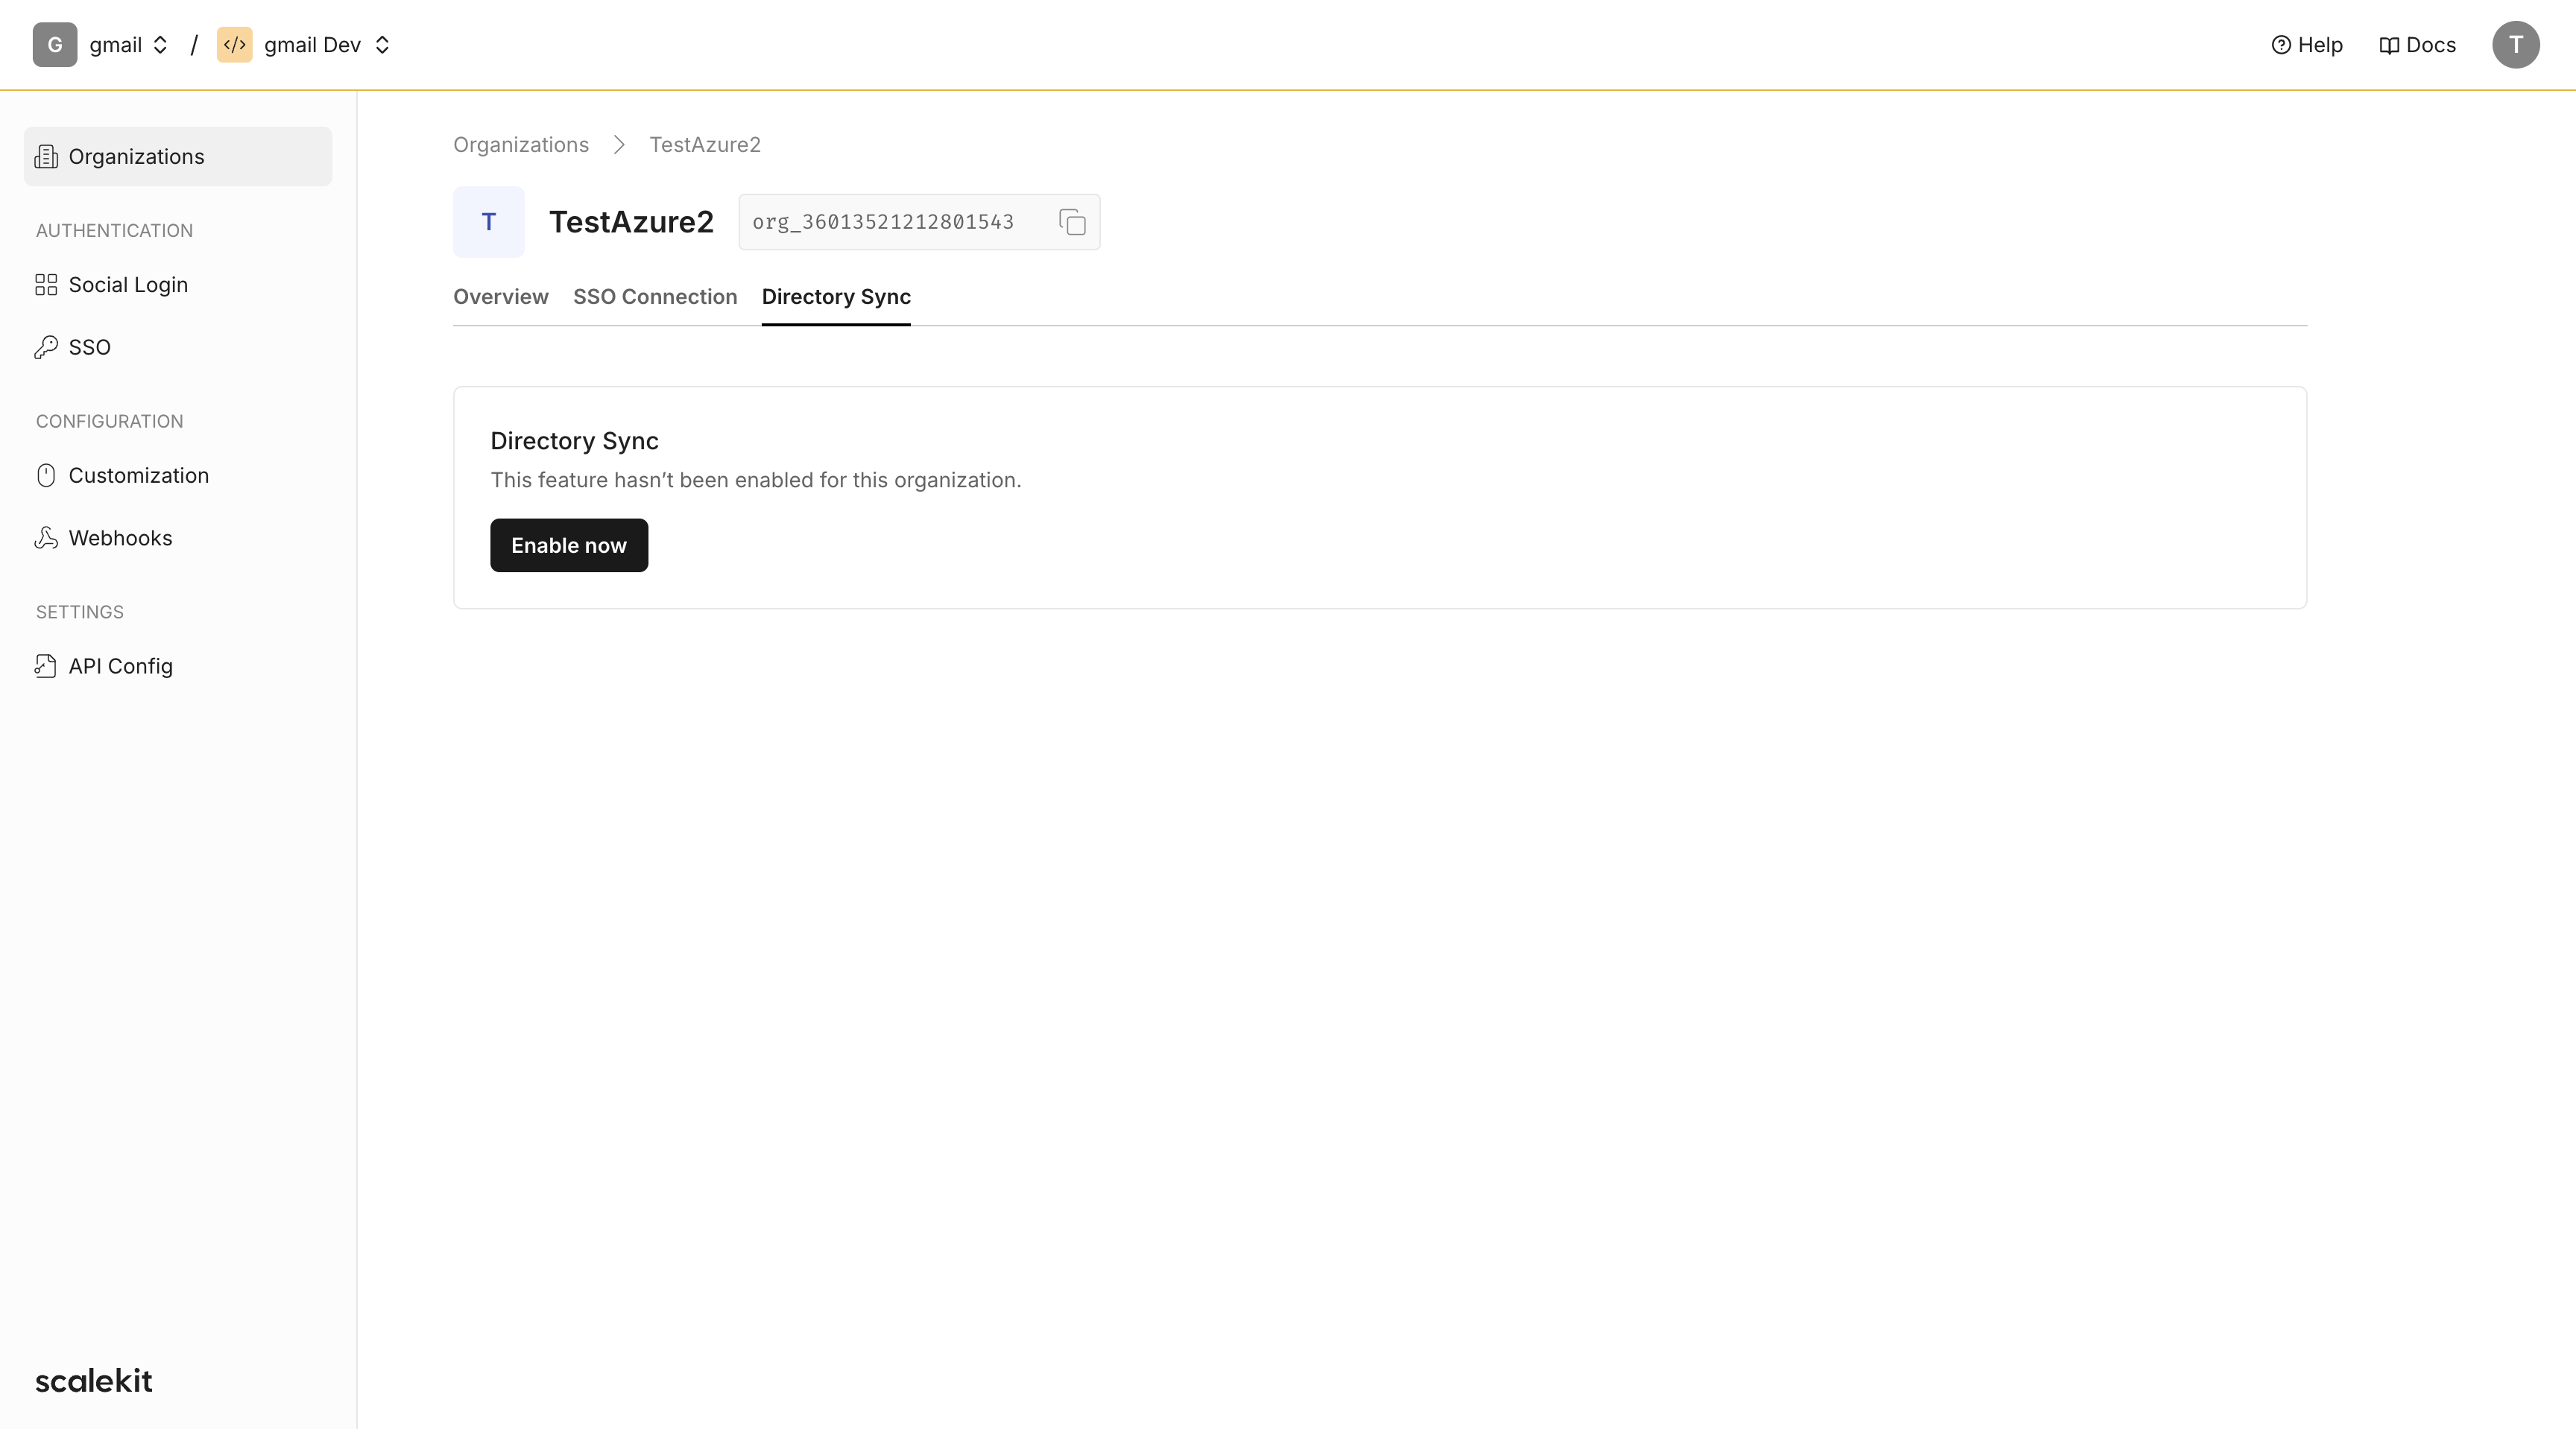The image size is (2576, 1429).
Task: Click the Social Login grid icon
Action: (x=46, y=285)
